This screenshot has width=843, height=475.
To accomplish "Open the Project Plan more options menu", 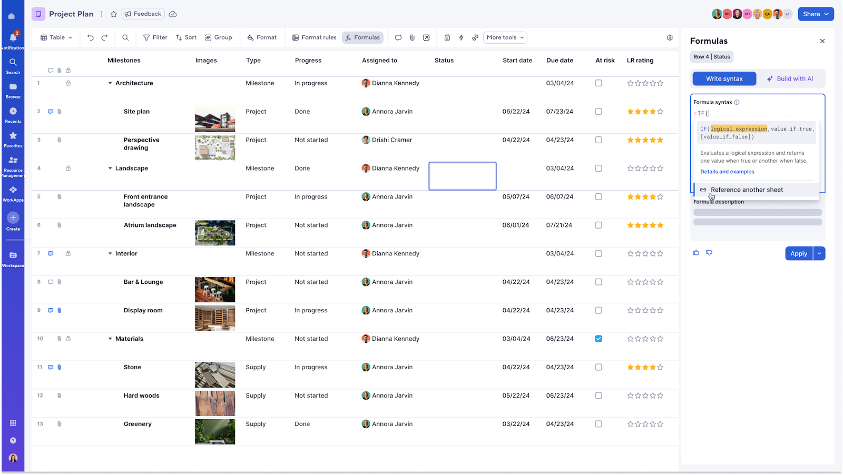I will [102, 14].
